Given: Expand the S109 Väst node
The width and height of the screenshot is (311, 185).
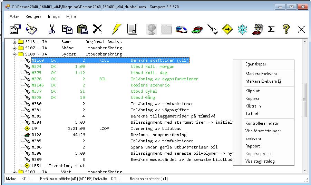Looking at the screenshot, I should pos(14,172).
